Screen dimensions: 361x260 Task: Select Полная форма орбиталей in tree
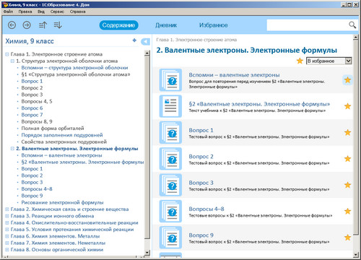tap(53, 129)
